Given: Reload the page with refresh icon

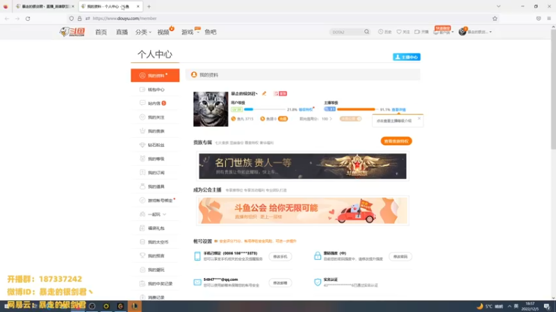Looking at the screenshot, I should (x=28, y=19).
